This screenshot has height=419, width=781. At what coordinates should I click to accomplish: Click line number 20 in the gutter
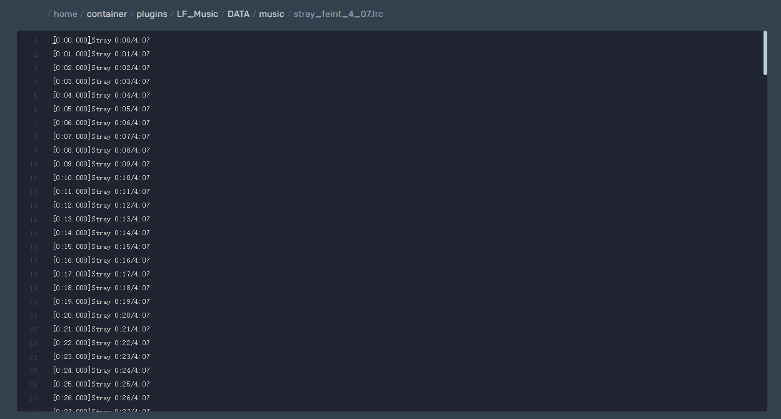click(x=34, y=302)
